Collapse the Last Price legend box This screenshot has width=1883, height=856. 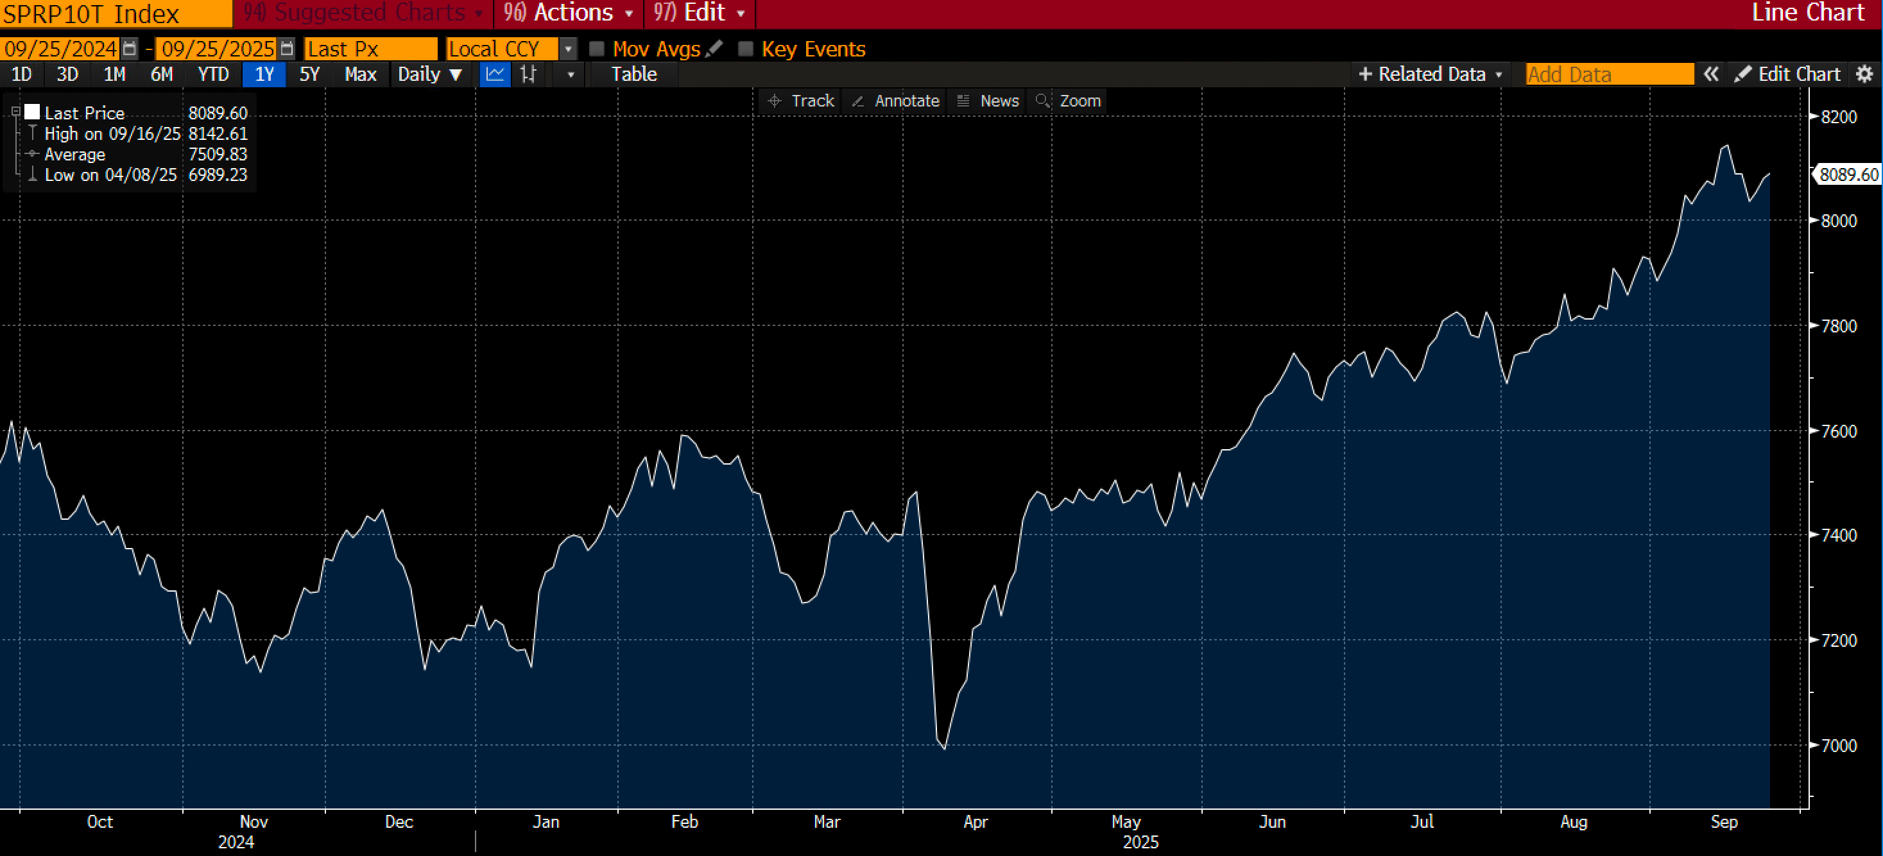pyautogui.click(x=15, y=112)
